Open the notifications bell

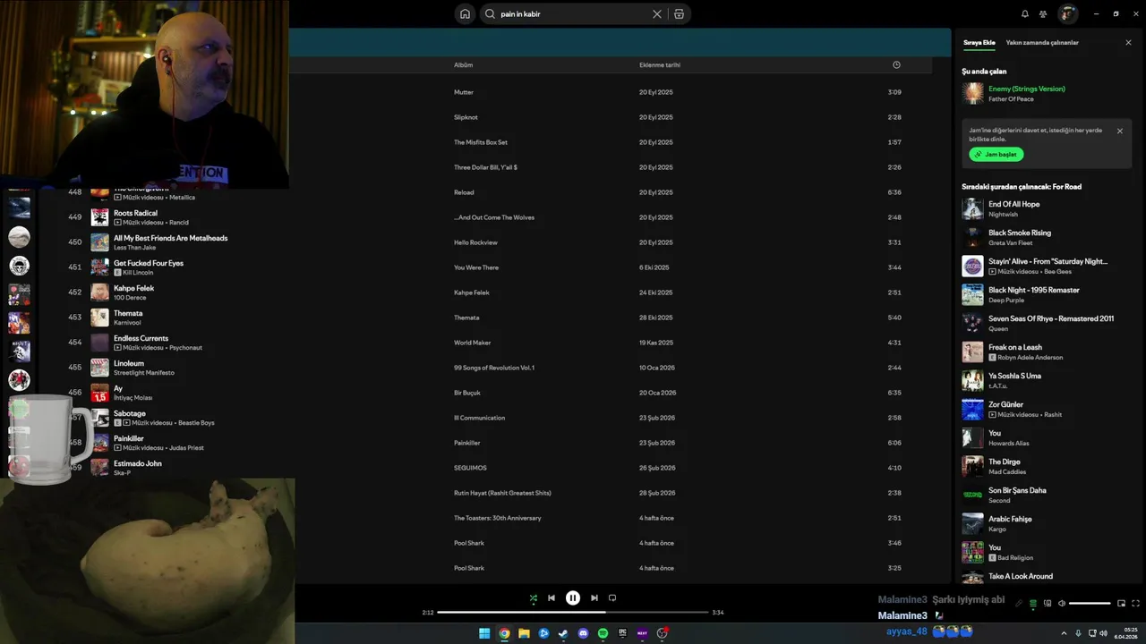[1025, 14]
